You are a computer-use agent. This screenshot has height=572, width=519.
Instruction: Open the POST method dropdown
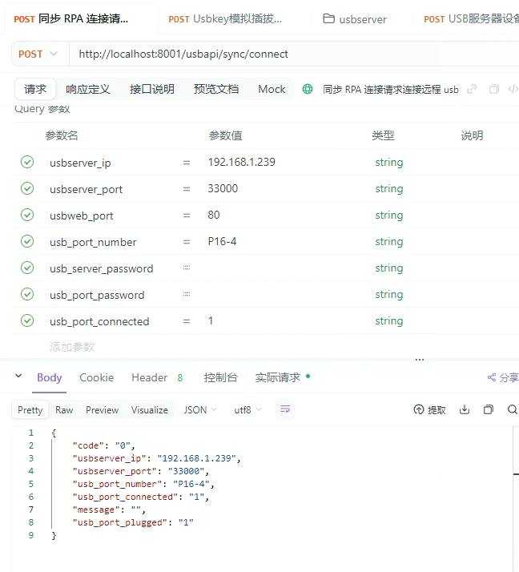tap(38, 54)
